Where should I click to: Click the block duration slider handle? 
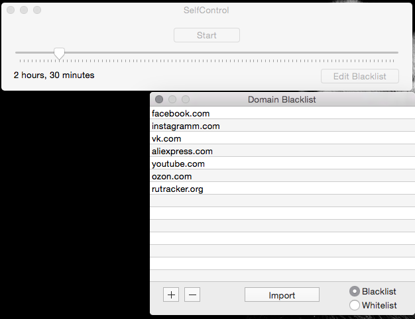tap(59, 54)
